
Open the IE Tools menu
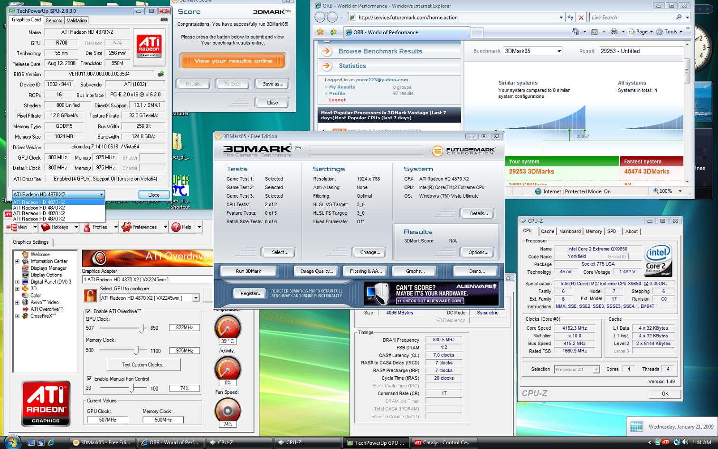coord(670,32)
